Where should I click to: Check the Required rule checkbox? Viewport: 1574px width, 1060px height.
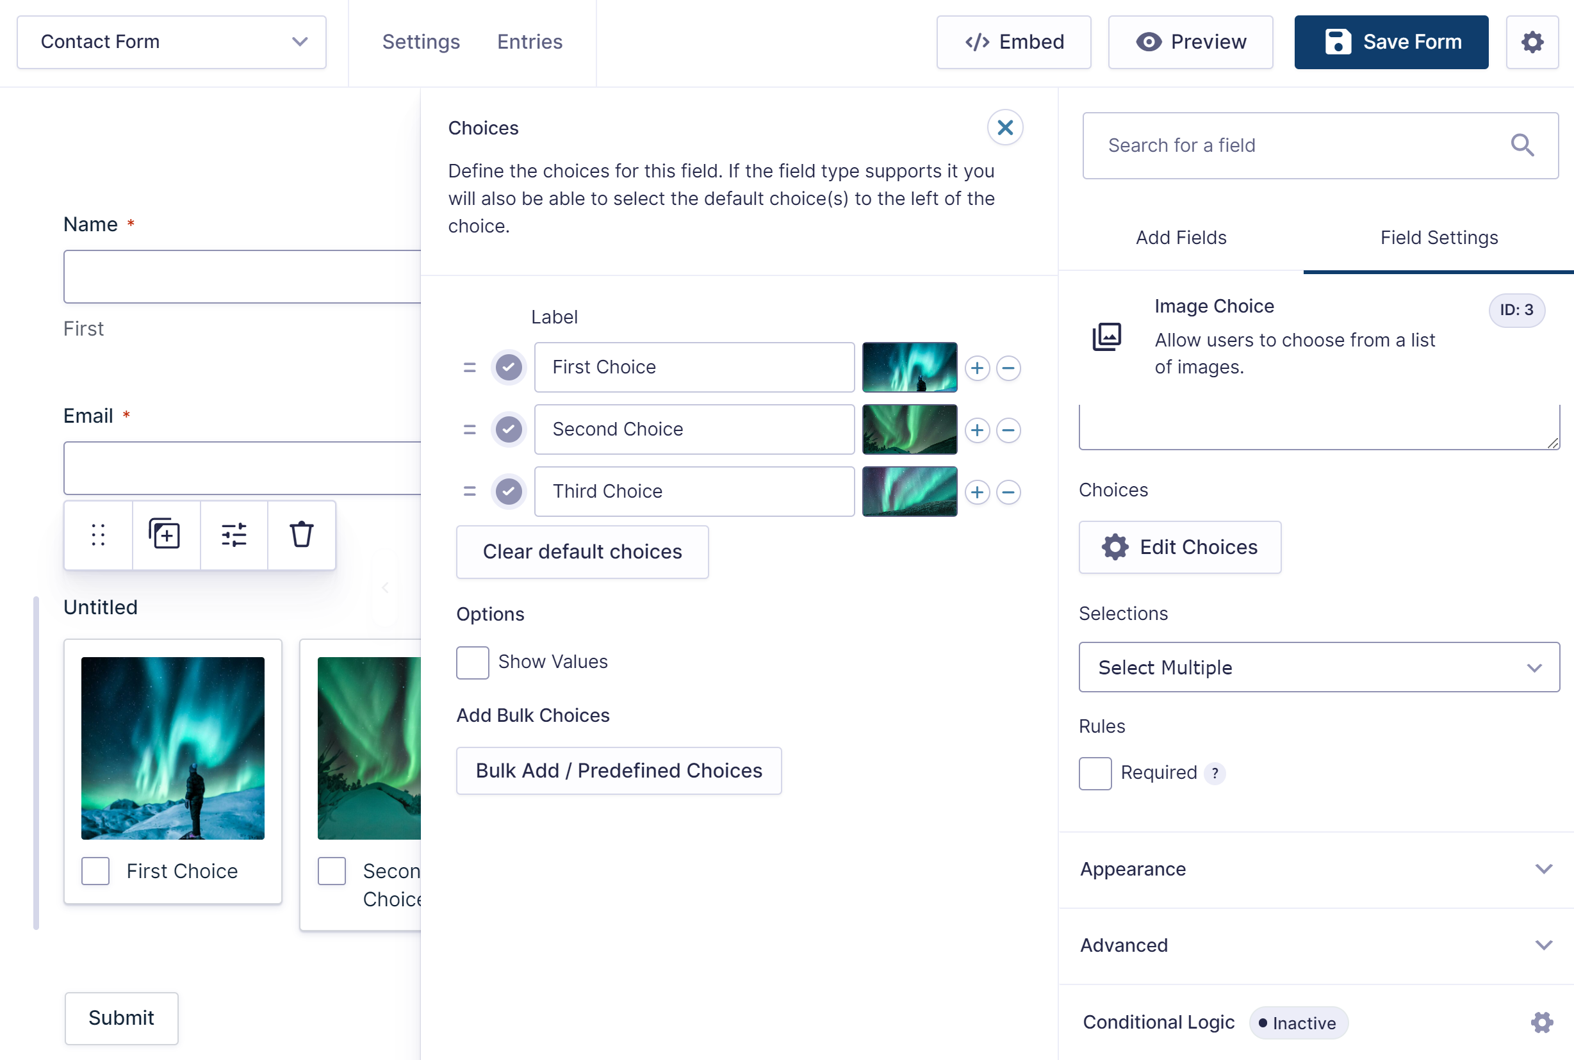(x=1095, y=773)
